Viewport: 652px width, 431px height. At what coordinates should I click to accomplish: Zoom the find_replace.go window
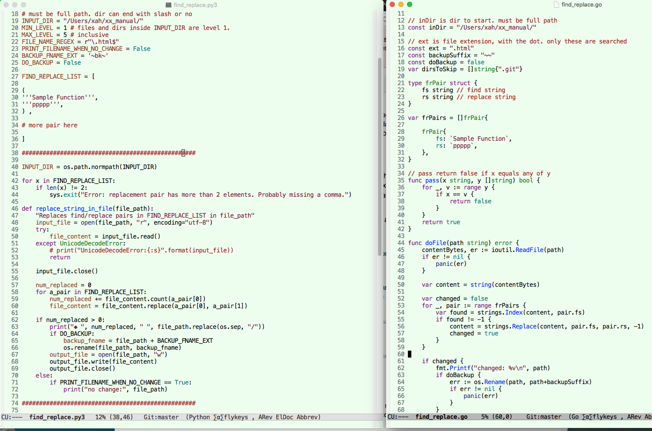(410, 4)
